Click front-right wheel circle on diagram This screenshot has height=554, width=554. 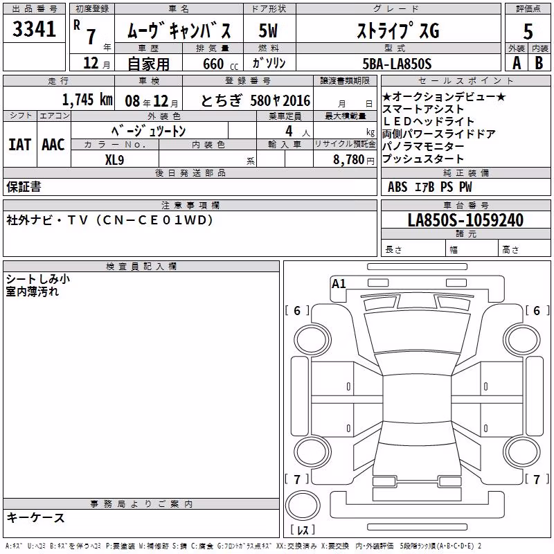click(x=522, y=341)
